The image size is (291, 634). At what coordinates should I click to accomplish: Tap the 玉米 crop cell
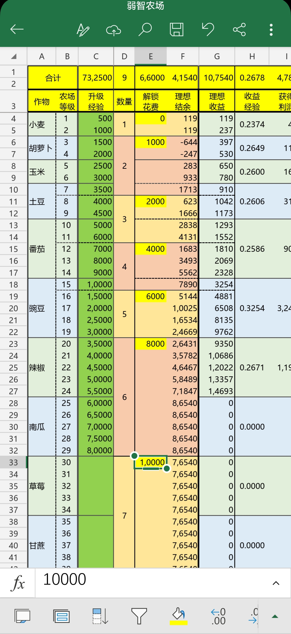click(42, 172)
